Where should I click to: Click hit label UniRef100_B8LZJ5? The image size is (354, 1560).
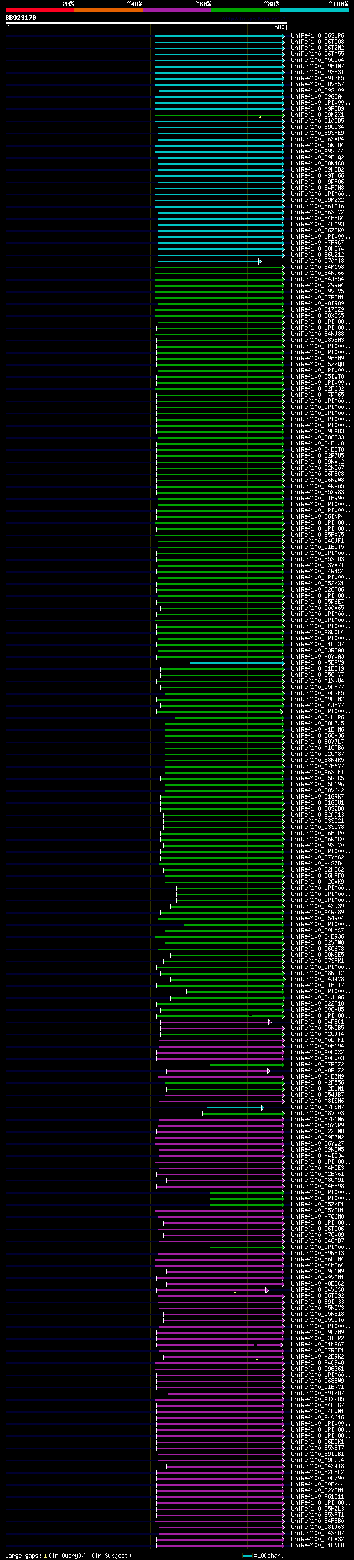pos(317,724)
